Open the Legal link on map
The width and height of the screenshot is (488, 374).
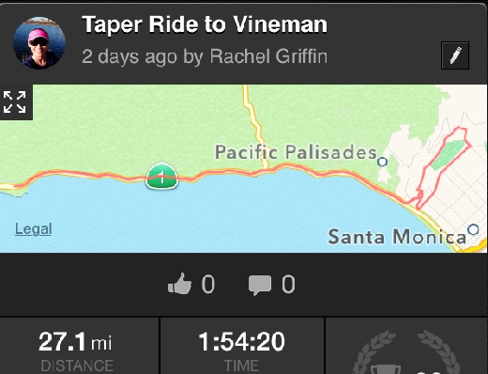pos(34,229)
